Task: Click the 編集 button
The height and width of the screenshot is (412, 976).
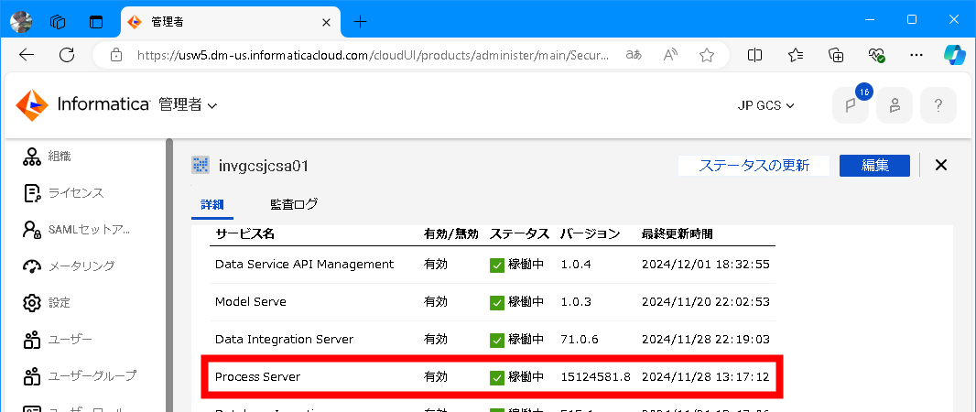Action: click(x=874, y=166)
